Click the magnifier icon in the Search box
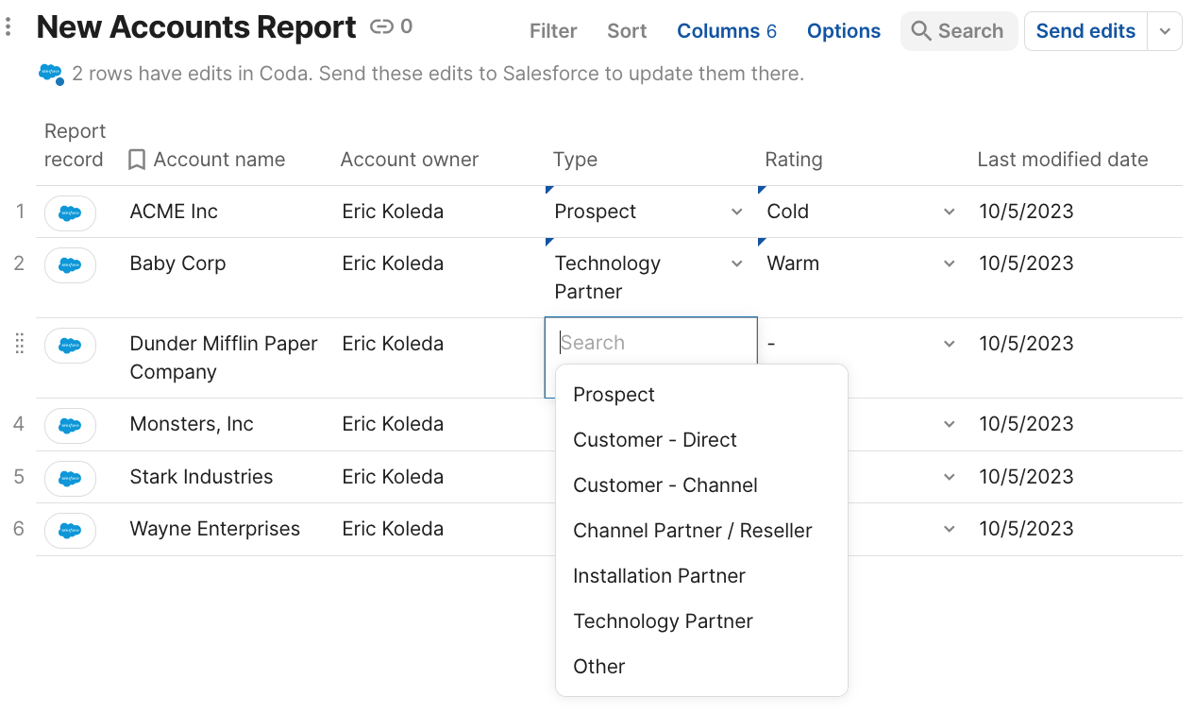The height and width of the screenshot is (713, 1195). pyautogui.click(x=920, y=31)
